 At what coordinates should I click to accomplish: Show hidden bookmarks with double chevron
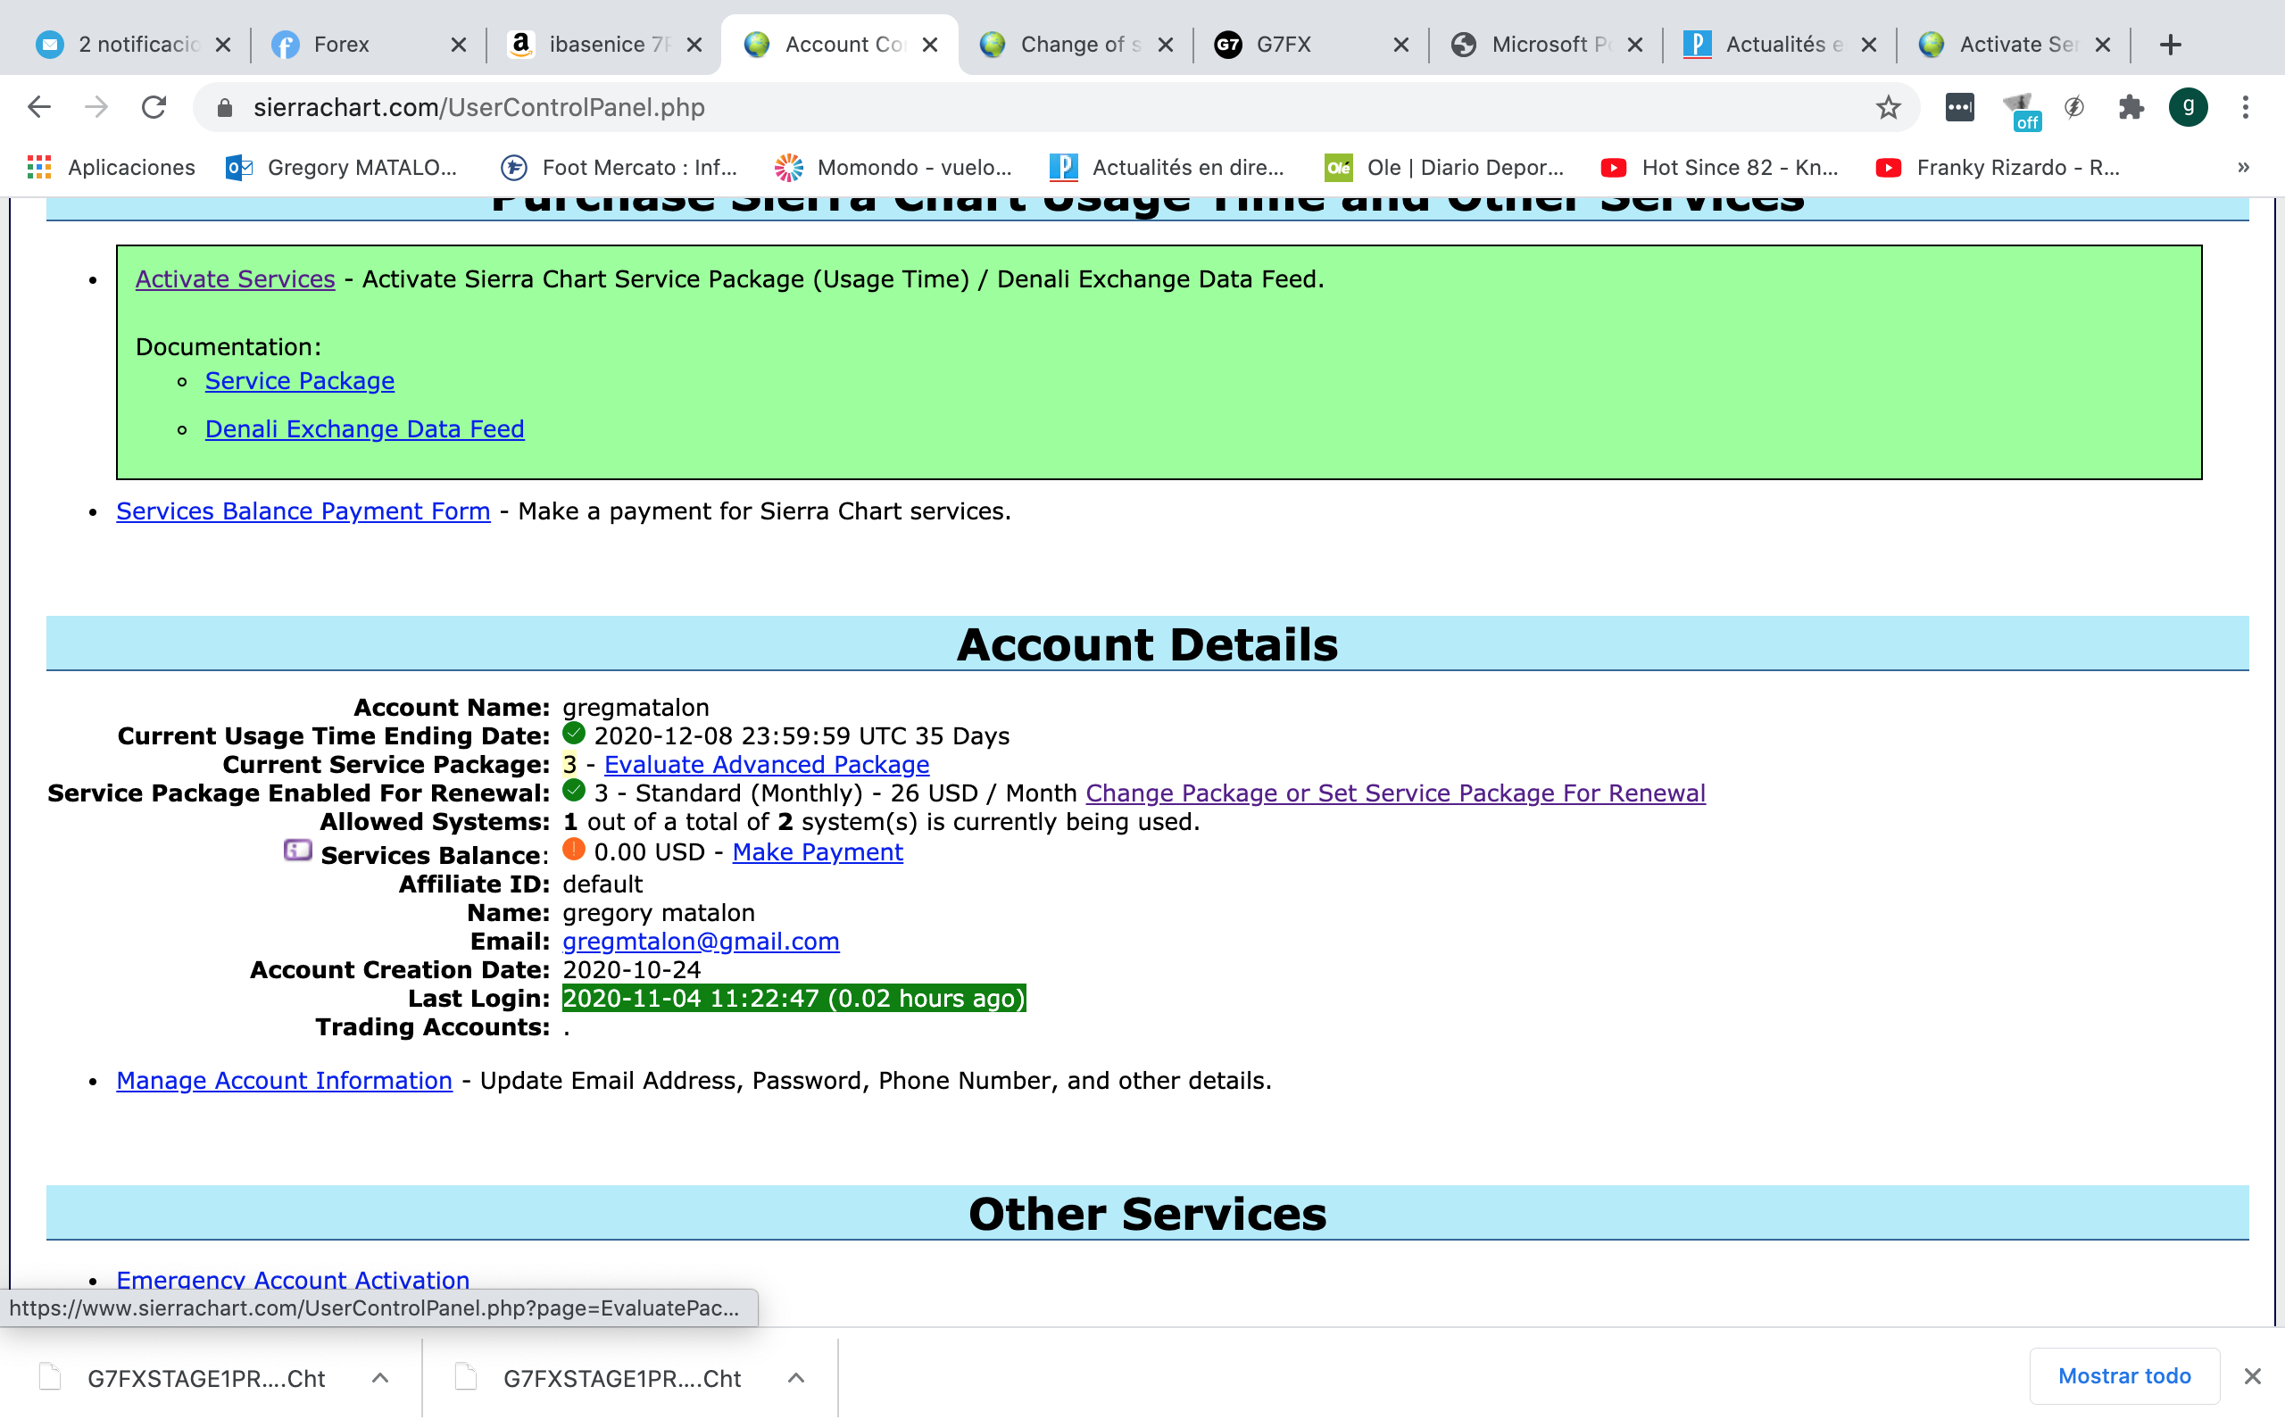coord(2242,167)
